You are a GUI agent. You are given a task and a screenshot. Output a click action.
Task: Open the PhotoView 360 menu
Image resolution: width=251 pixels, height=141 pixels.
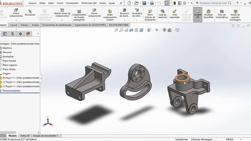pos(89,3)
